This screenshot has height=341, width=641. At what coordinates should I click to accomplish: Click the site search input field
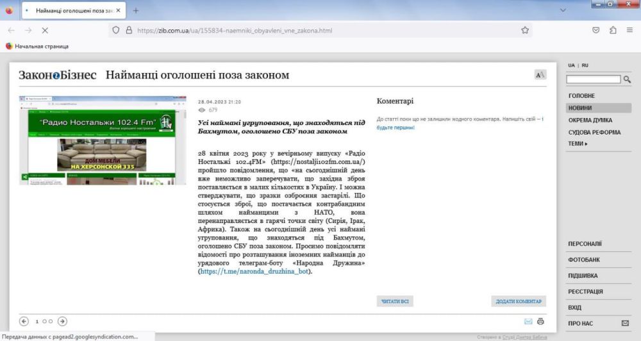[594, 79]
